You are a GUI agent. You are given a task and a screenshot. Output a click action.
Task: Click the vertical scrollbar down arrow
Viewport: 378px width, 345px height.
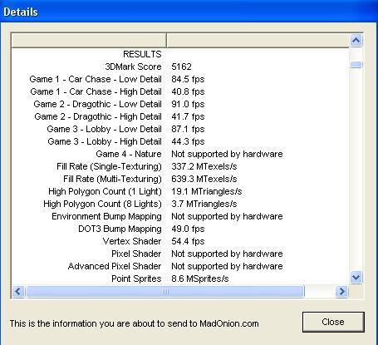[356, 277]
